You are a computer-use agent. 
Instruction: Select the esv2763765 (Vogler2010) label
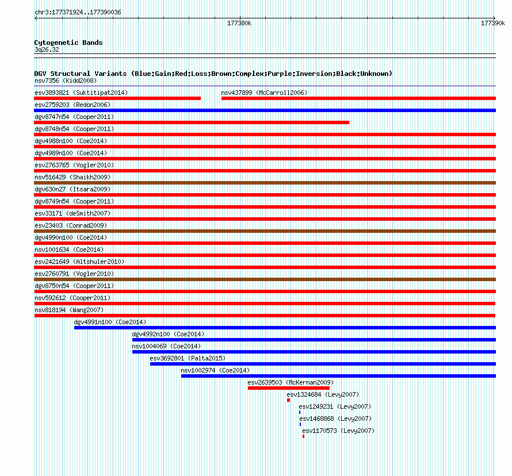click(74, 165)
